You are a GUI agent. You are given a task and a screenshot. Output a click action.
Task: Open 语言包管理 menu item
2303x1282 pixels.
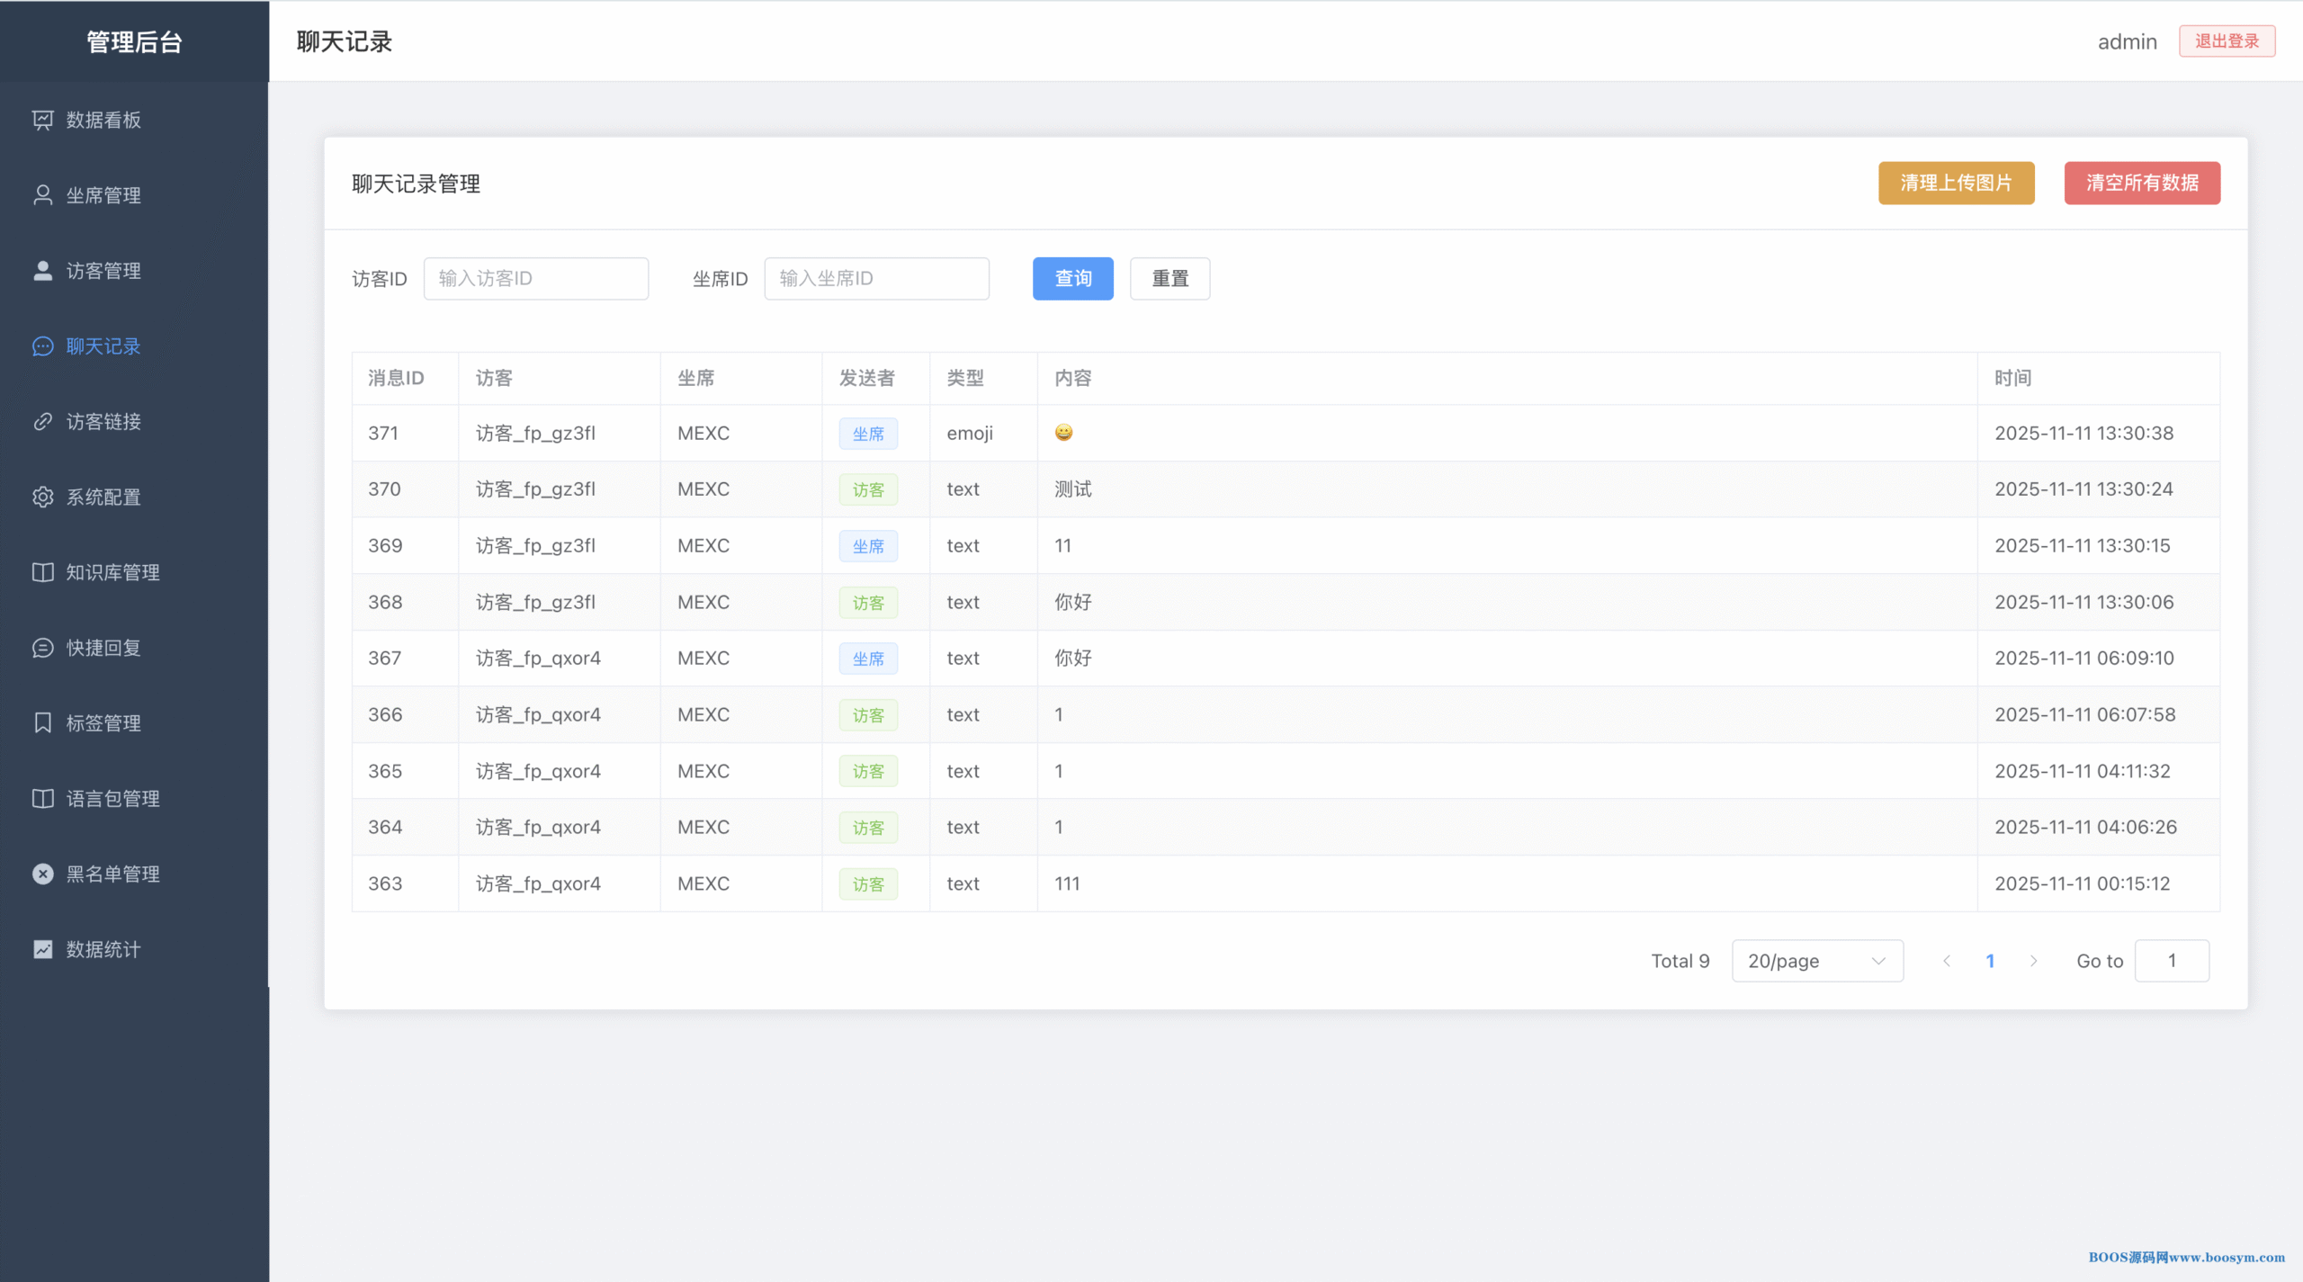click(112, 799)
